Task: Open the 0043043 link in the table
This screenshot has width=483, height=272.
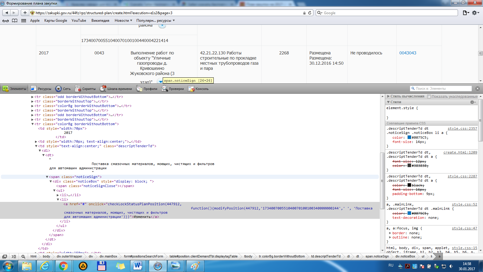Action: 408,53
